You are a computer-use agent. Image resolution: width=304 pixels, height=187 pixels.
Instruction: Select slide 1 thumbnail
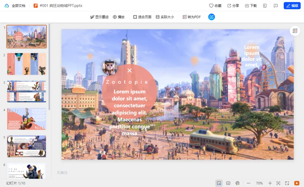pos(26,37)
